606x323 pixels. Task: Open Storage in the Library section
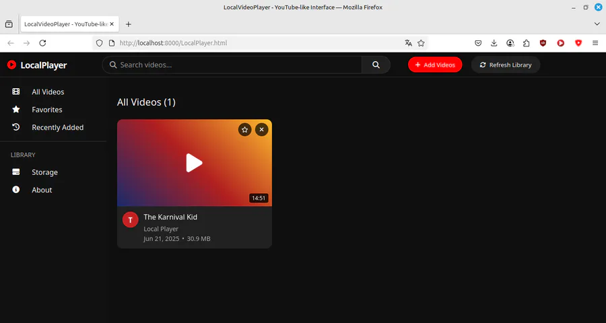(x=53, y=172)
